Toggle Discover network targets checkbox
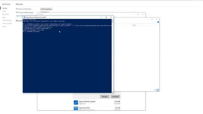 pyautogui.click(x=17, y=12)
